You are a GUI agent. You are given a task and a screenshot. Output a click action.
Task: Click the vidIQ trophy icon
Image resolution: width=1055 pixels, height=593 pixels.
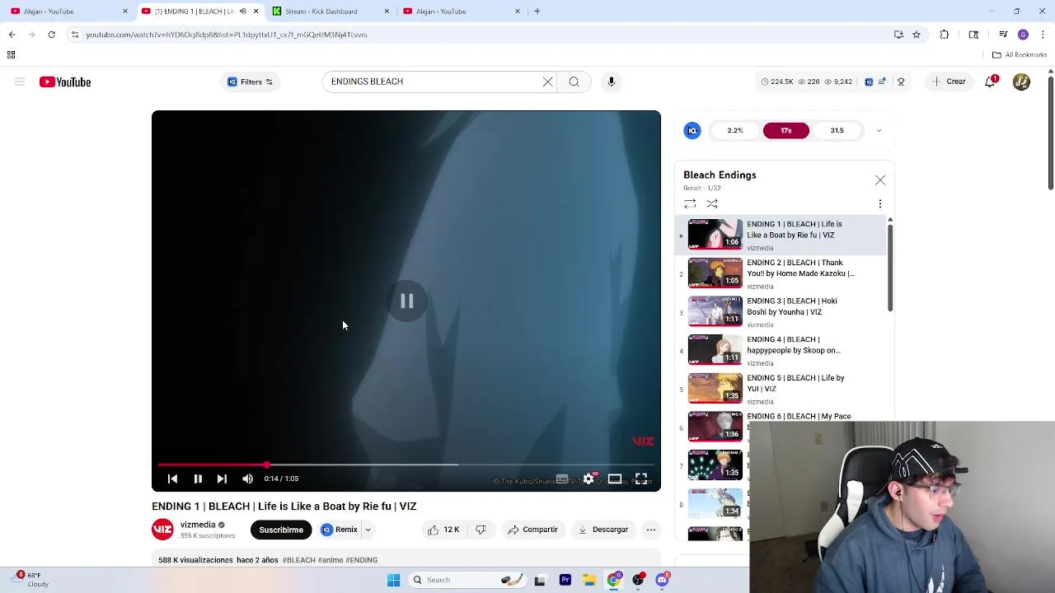coord(901,82)
